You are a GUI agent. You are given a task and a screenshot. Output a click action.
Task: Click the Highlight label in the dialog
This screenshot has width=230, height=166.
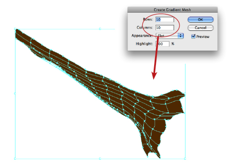point(144,44)
